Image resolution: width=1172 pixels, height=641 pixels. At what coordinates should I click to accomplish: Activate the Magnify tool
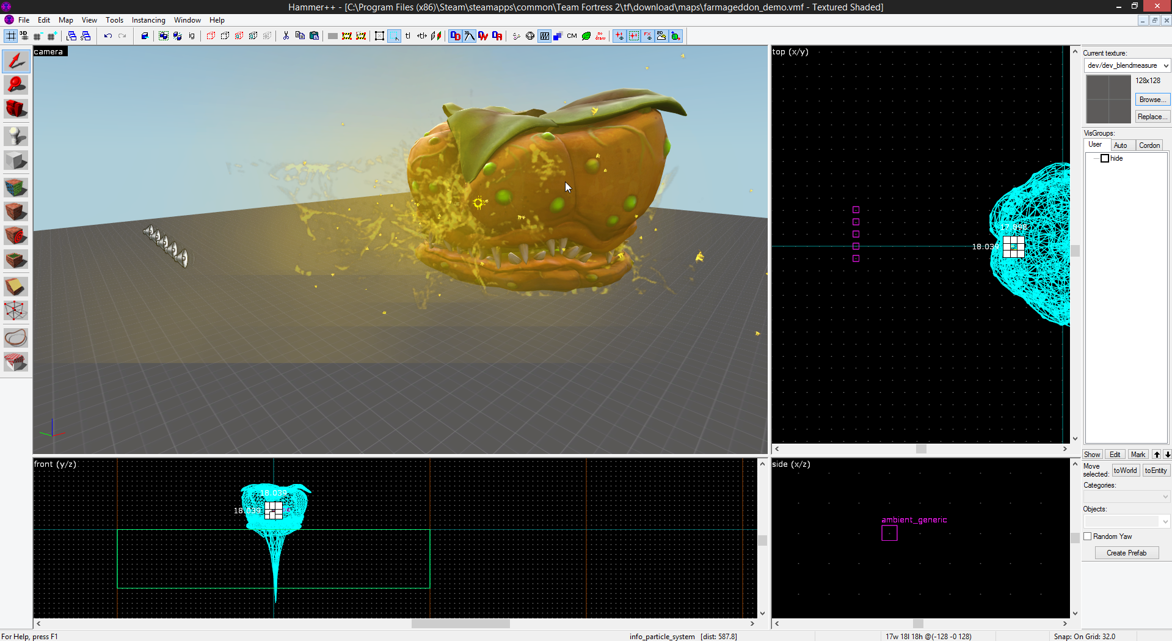pos(16,85)
